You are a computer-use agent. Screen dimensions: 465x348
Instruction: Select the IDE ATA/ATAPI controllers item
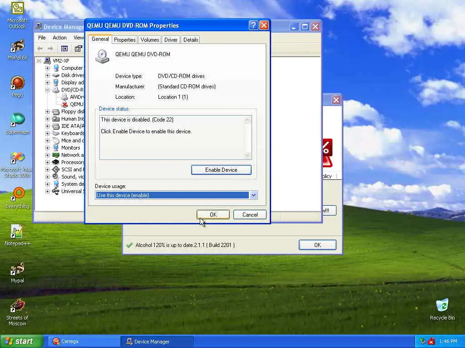73,126
